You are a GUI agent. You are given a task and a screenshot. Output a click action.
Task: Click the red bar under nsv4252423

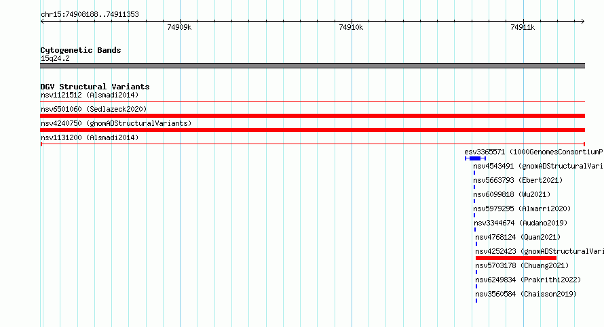tap(516, 258)
